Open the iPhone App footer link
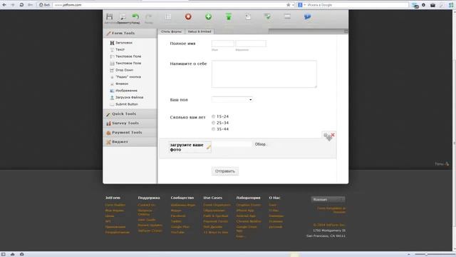Image resolution: width=456 pixels, height=257 pixels. [245, 211]
